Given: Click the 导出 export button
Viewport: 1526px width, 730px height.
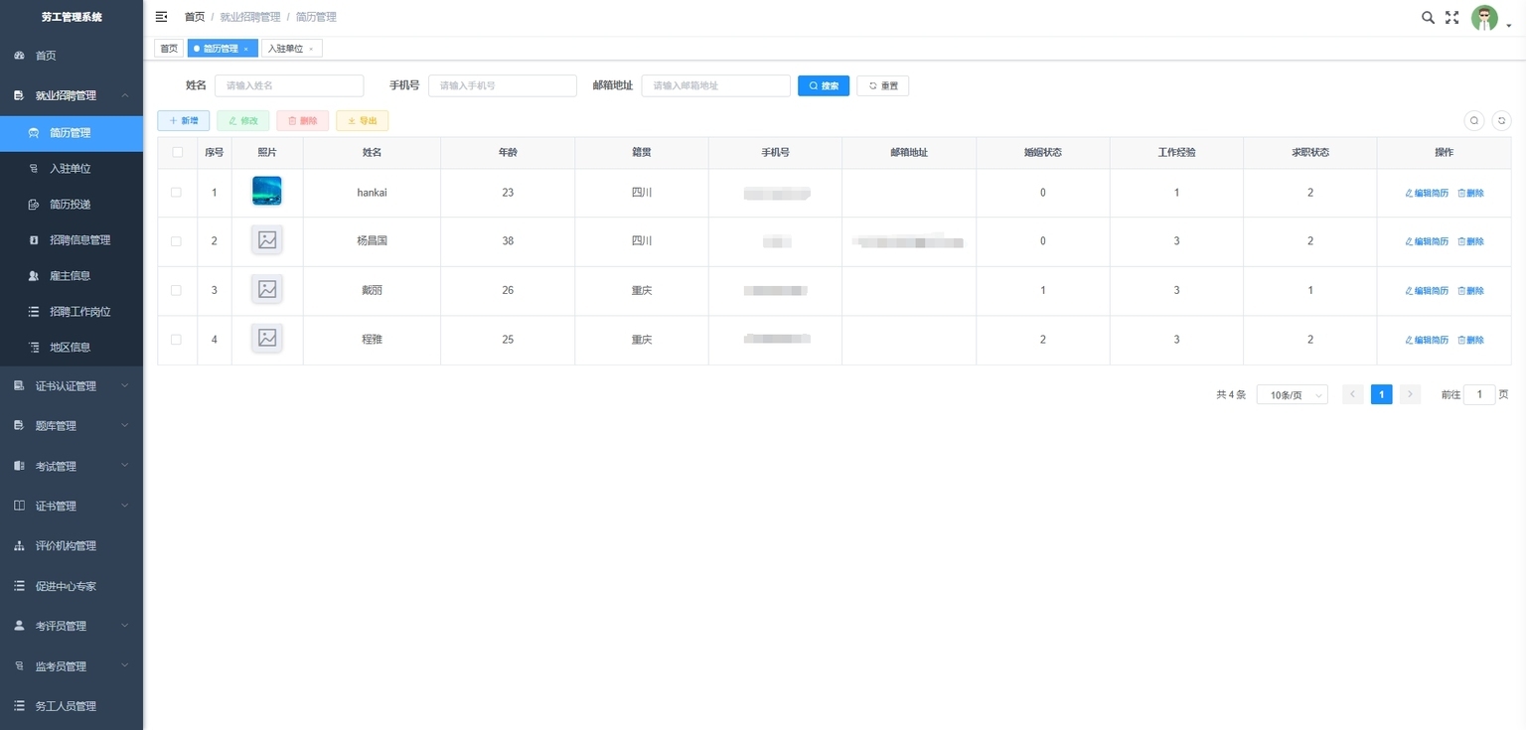Looking at the screenshot, I should pyautogui.click(x=363, y=120).
